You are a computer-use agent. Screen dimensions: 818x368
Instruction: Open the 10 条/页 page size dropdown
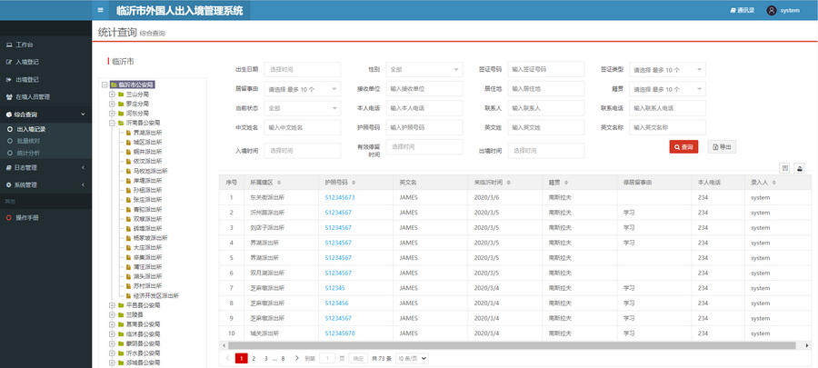(412, 358)
